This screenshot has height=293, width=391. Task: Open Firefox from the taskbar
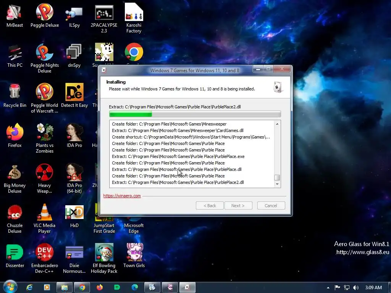100,287
